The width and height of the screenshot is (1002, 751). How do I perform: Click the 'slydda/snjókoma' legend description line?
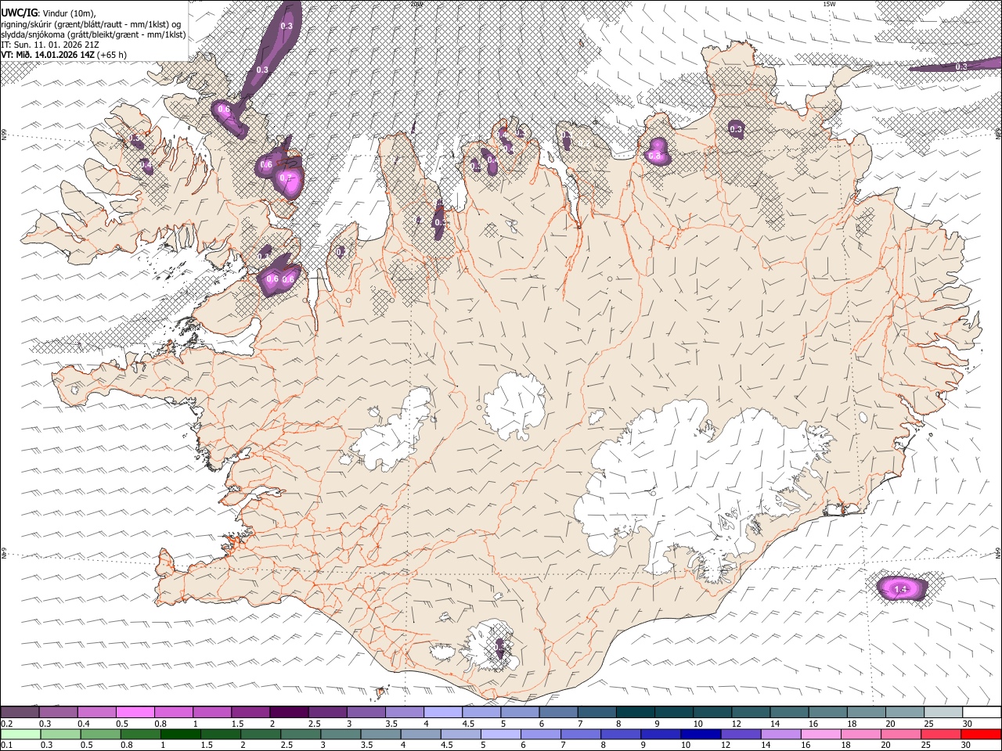[93, 34]
